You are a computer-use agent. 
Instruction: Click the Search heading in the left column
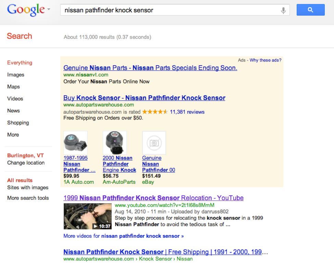point(20,36)
